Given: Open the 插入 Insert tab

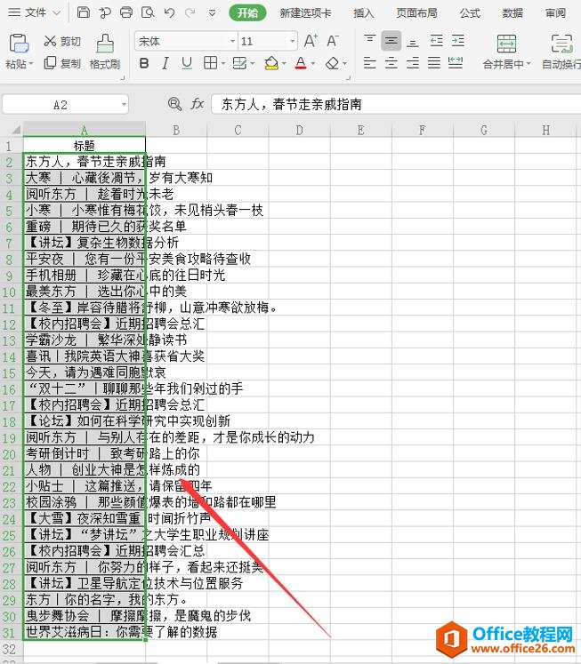Looking at the screenshot, I should click(364, 12).
